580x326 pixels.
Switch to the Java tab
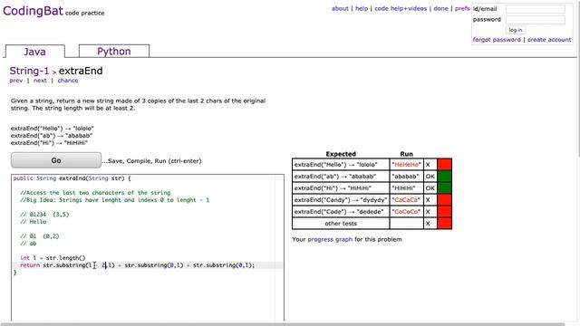point(34,52)
